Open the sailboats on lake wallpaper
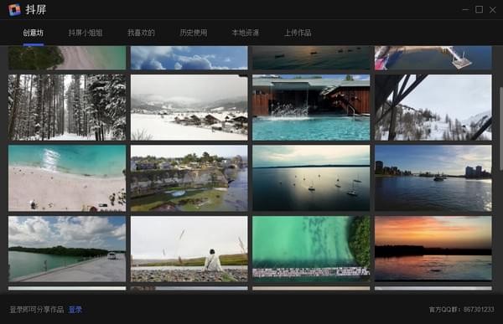Image resolution: width=503 pixels, height=324 pixels. (311, 178)
